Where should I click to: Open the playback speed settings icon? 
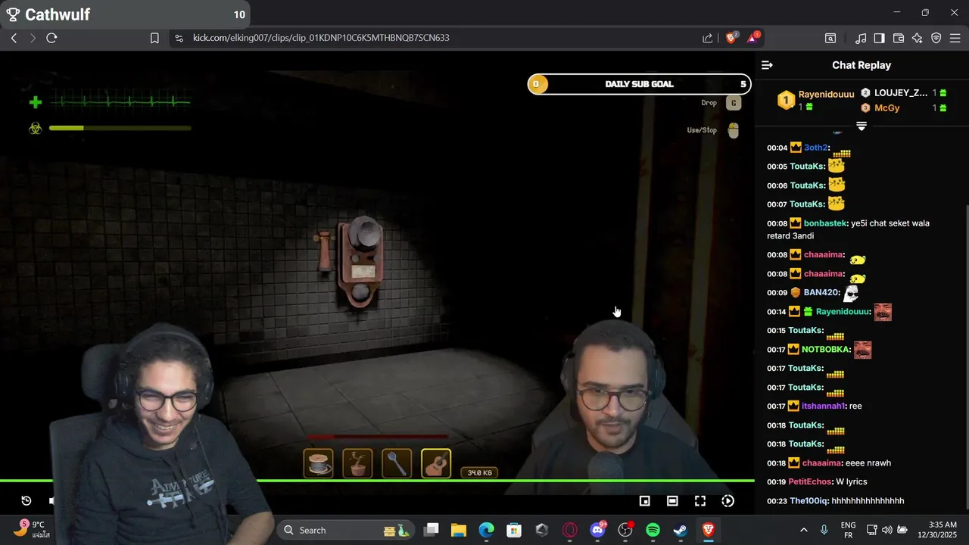(x=728, y=500)
